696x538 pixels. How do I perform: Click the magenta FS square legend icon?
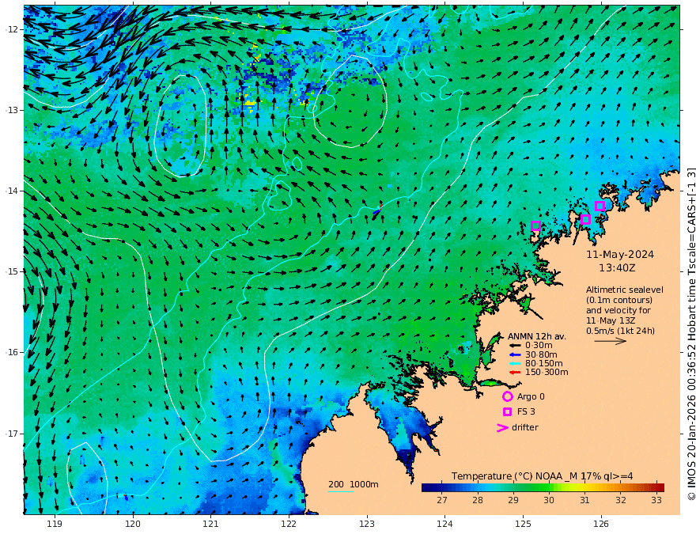click(507, 412)
